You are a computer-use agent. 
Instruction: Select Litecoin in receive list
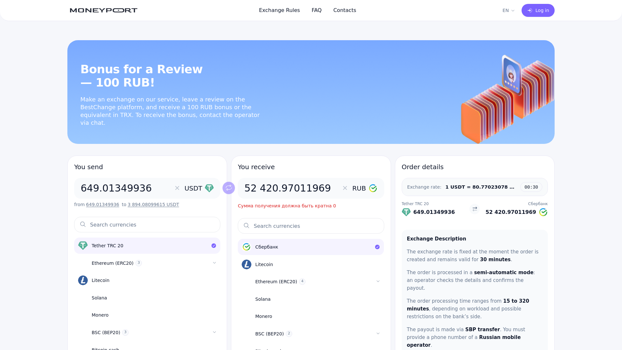coord(311,264)
